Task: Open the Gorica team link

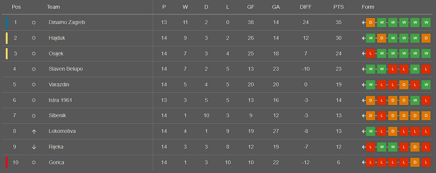Action: click(x=56, y=163)
